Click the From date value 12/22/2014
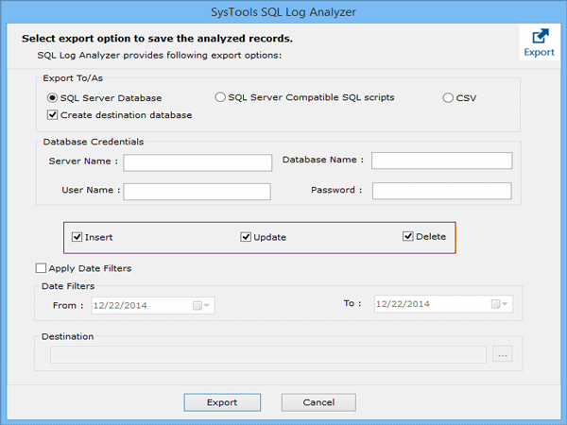Viewport: 567px width, 425px height. (x=120, y=306)
